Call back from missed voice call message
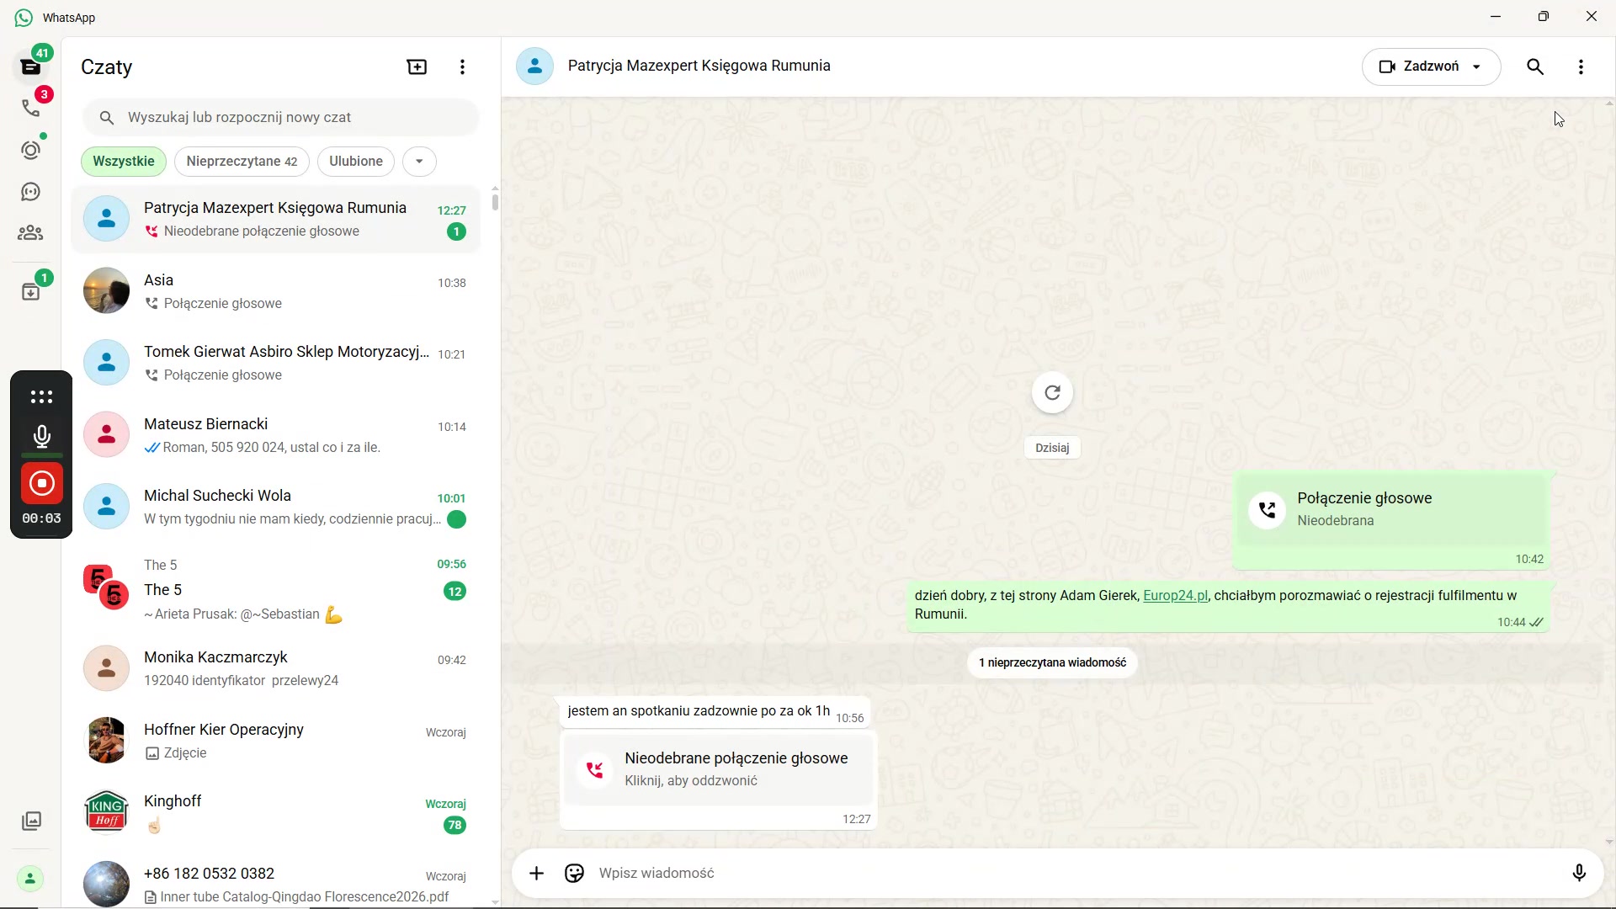Screen dimensions: 1616x909 pos(718,769)
